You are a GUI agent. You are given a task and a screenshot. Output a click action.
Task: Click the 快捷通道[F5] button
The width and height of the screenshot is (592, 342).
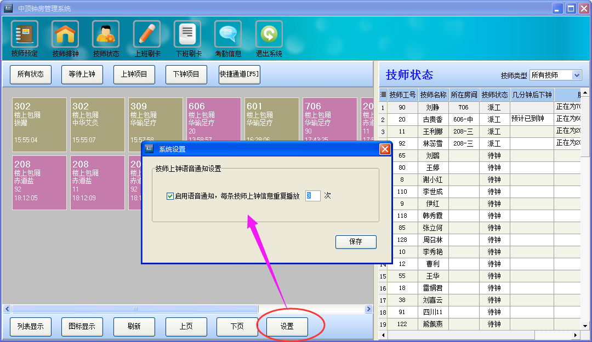(x=240, y=74)
